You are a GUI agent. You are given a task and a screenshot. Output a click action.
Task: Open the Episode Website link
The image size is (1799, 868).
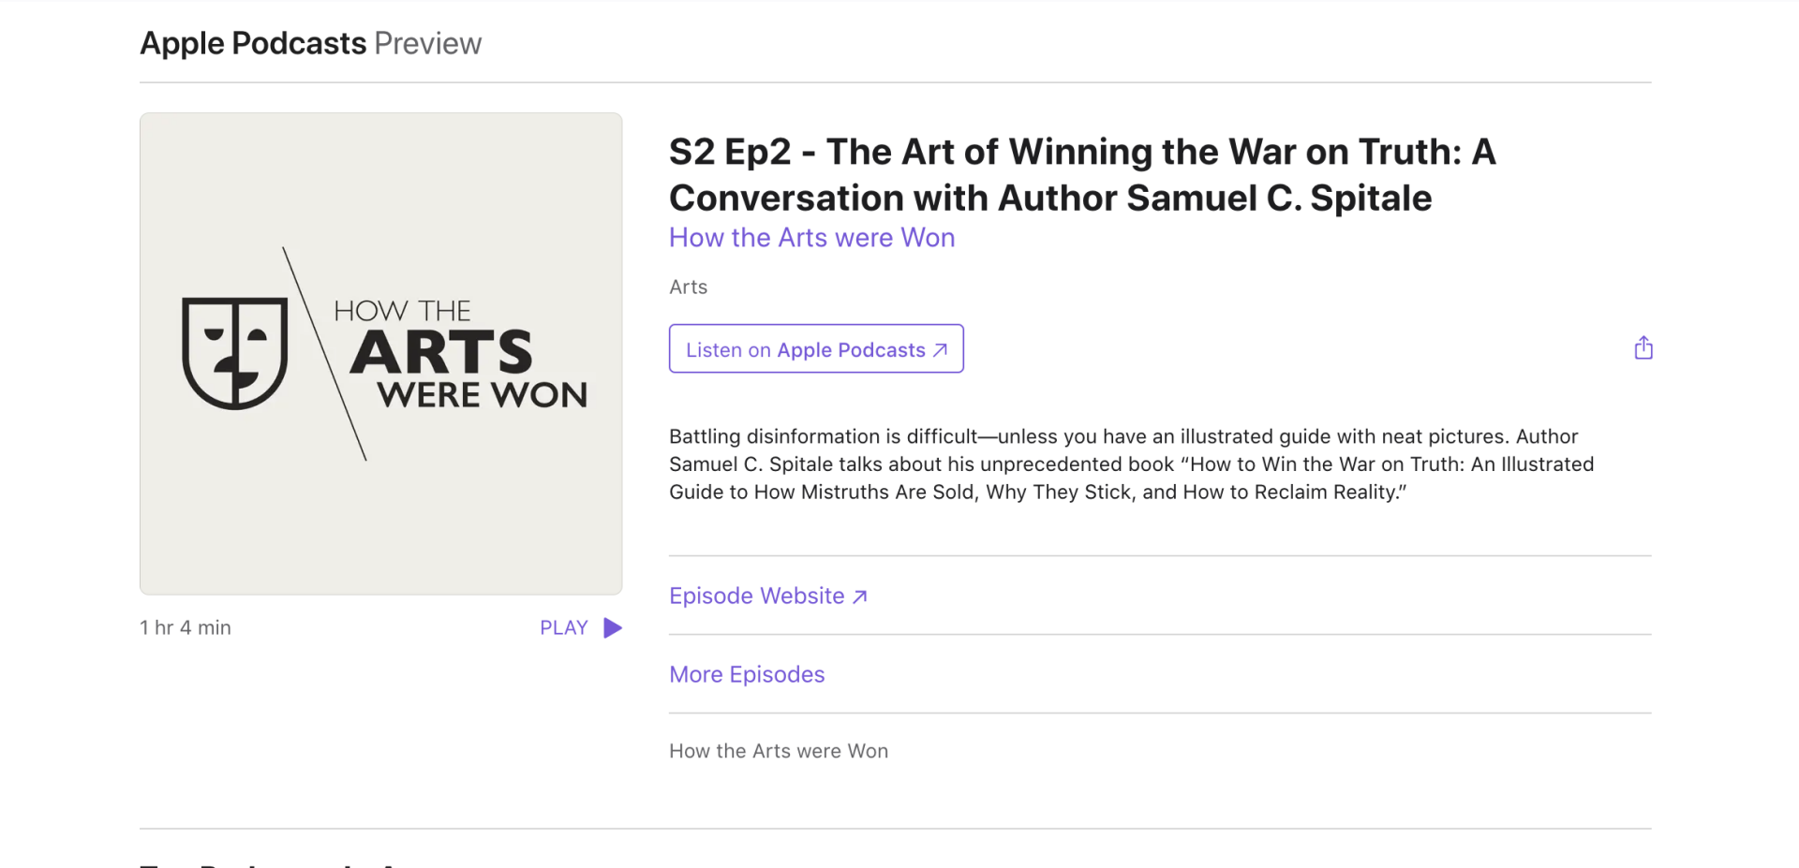(x=768, y=596)
